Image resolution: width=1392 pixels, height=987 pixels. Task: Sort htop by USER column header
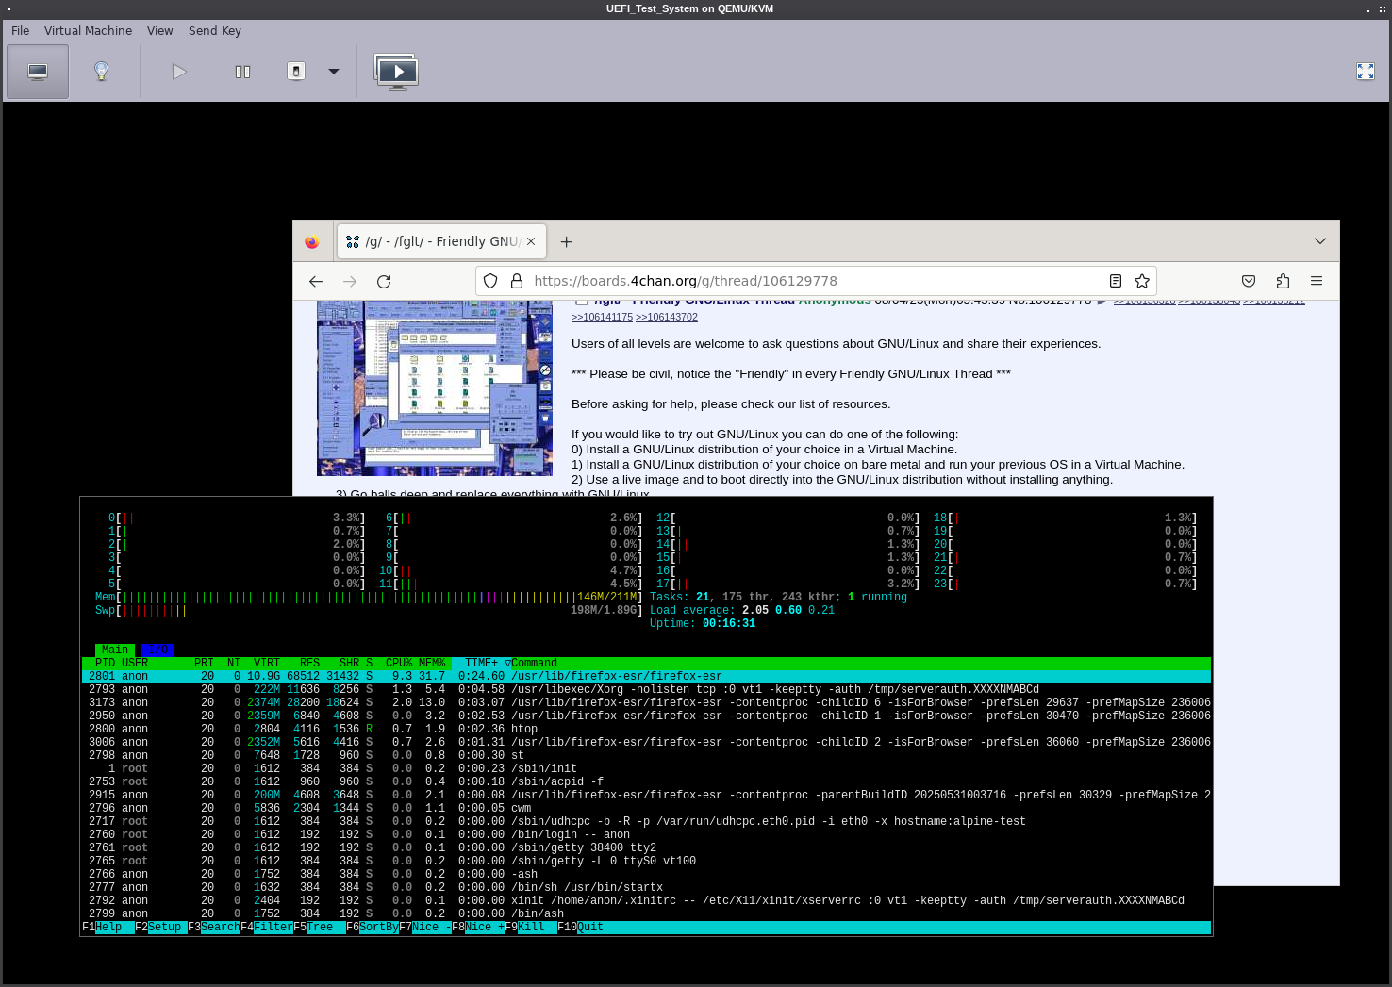tap(135, 663)
